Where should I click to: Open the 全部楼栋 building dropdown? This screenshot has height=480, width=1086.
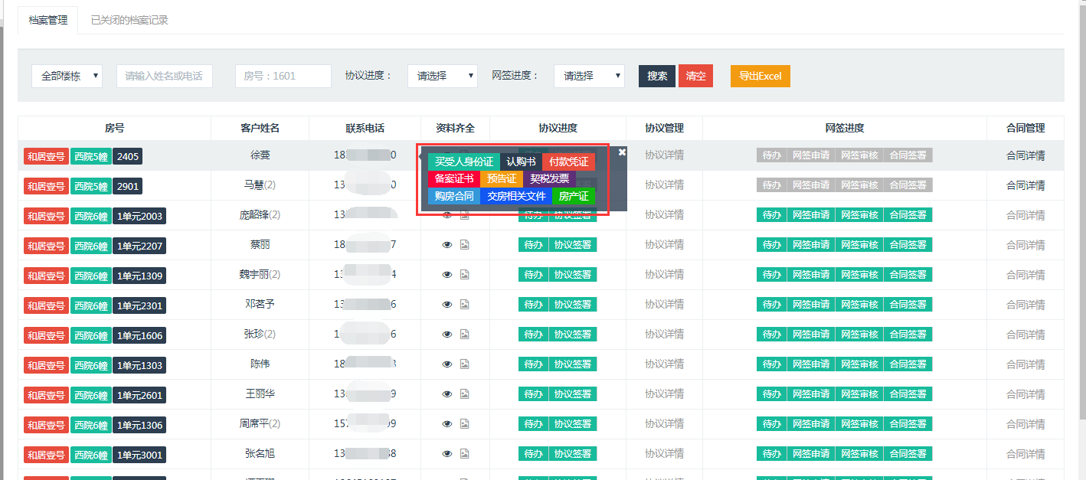pyautogui.click(x=67, y=76)
